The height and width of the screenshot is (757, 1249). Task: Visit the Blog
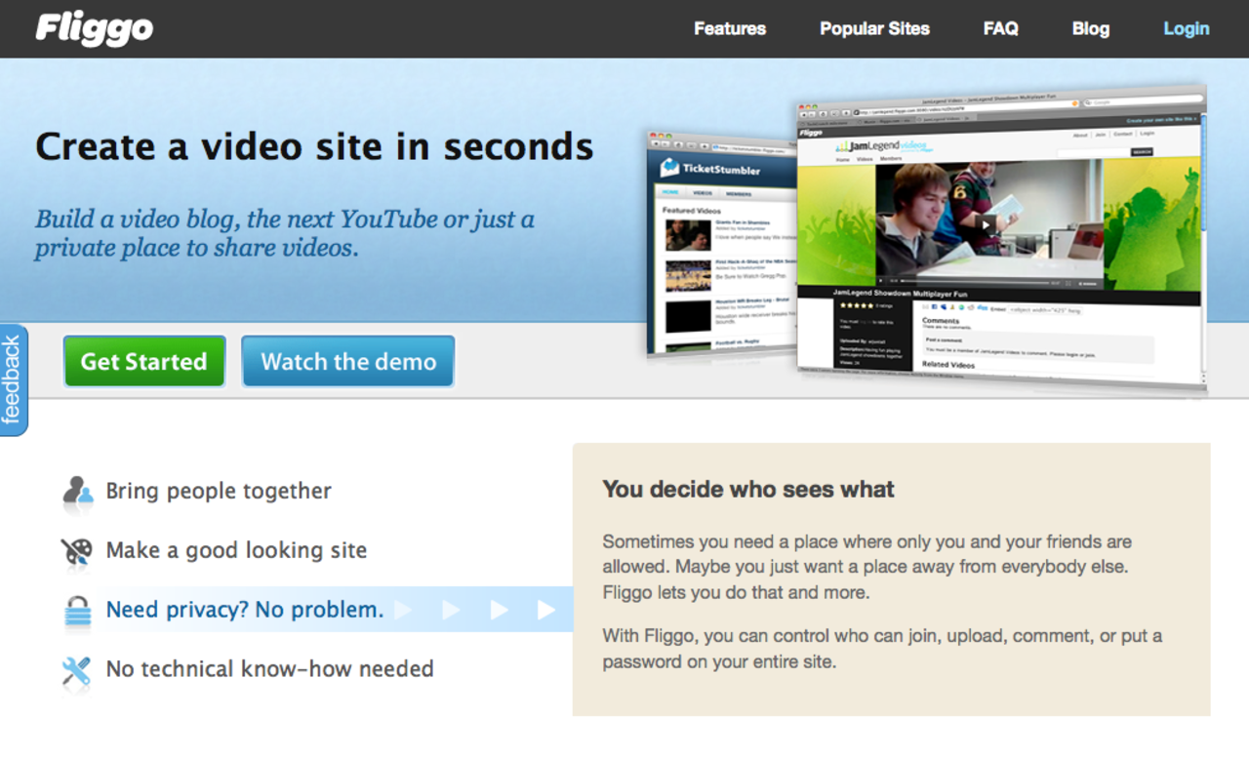click(1090, 28)
